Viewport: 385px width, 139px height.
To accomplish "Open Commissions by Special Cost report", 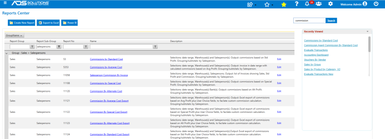I will pos(105,83).
